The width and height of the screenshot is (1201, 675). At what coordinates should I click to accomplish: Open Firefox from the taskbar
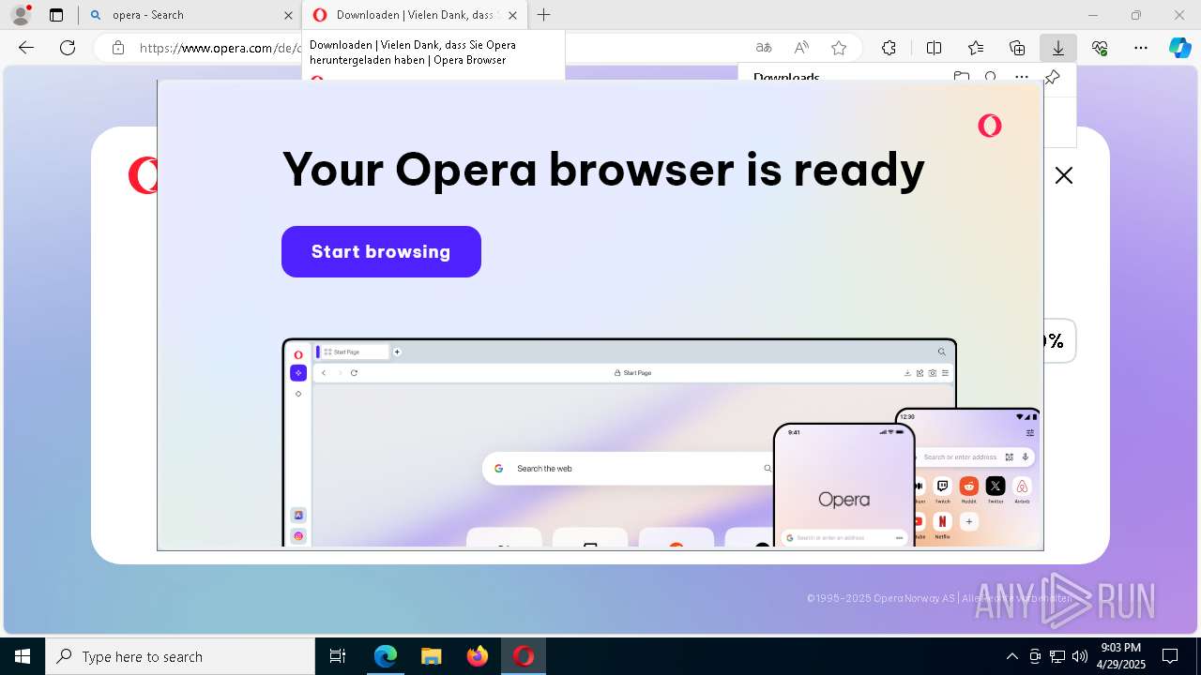[x=478, y=656]
